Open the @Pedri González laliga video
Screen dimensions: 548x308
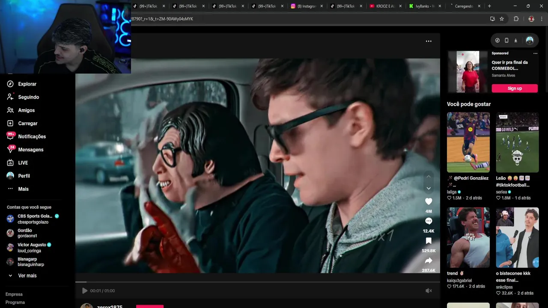click(x=468, y=142)
